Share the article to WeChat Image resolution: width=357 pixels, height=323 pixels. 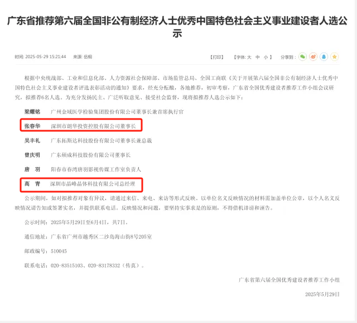coord(302,56)
